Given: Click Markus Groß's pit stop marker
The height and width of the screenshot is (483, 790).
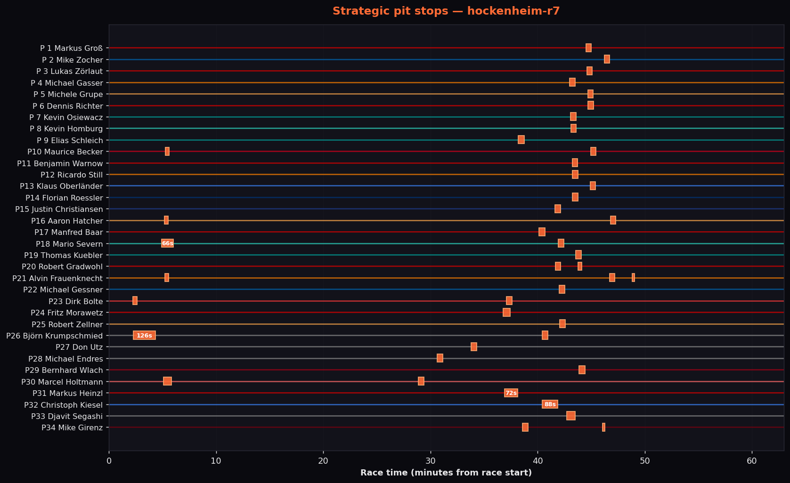Looking at the screenshot, I should pyautogui.click(x=588, y=48).
